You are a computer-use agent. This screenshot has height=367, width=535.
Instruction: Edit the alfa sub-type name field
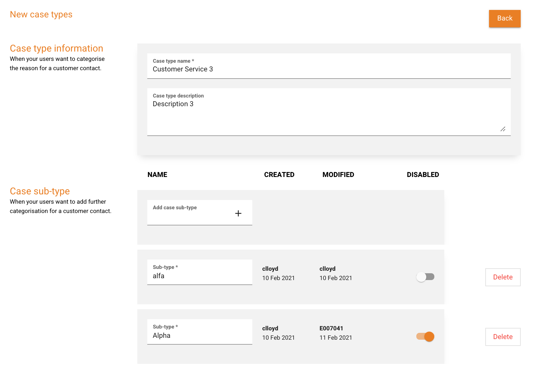pos(199,272)
